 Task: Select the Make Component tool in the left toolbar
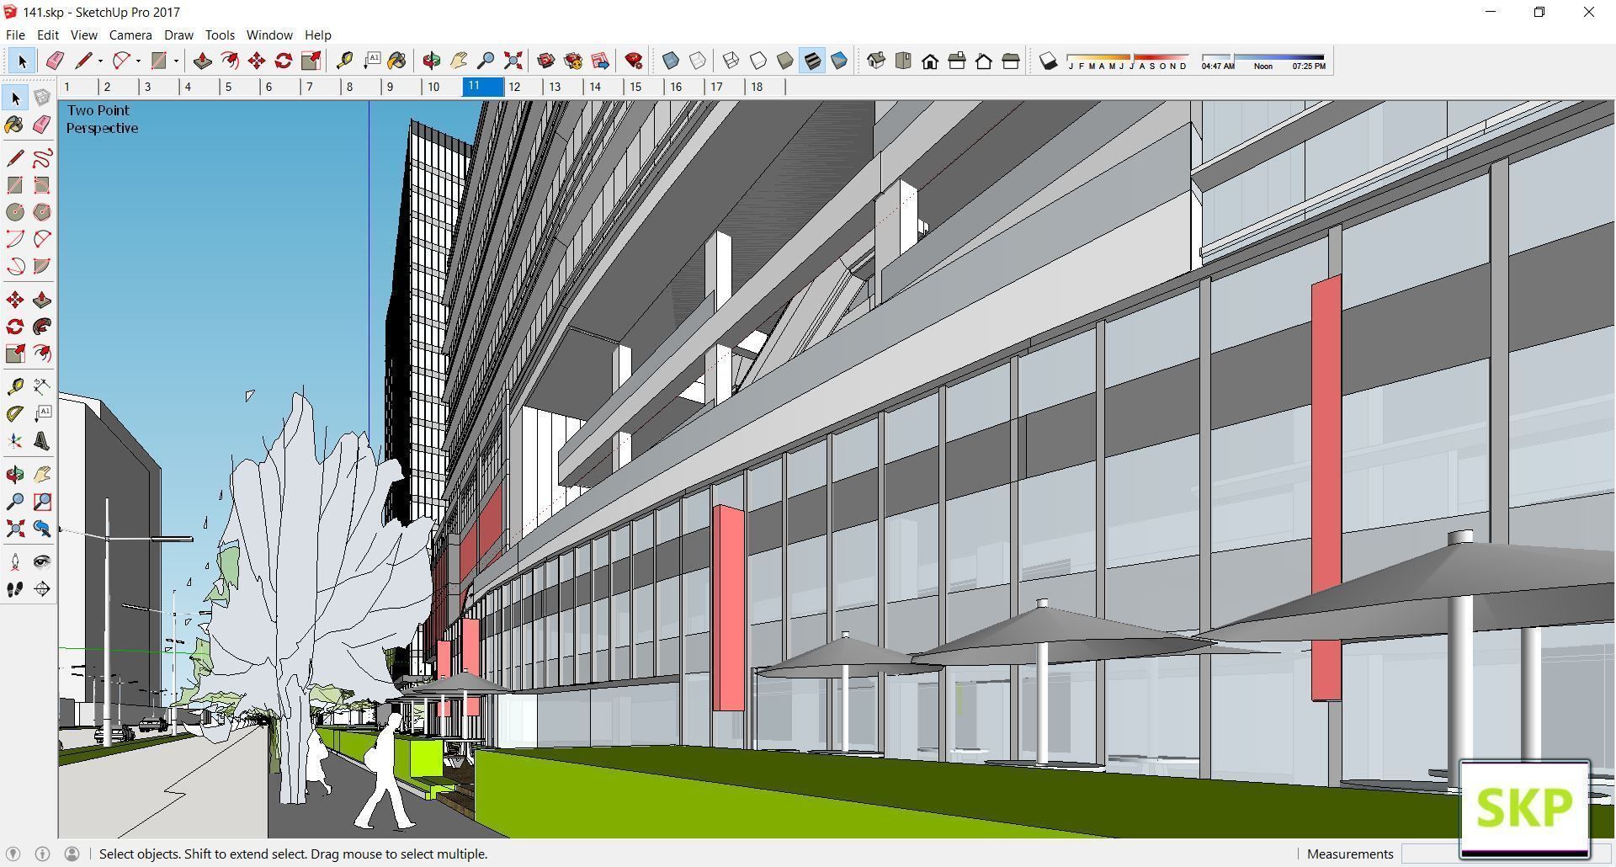[41, 98]
